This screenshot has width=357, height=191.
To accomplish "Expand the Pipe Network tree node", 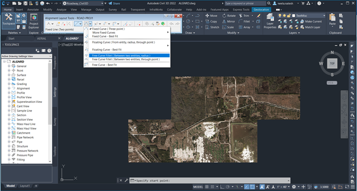I will click(x=9, y=137).
